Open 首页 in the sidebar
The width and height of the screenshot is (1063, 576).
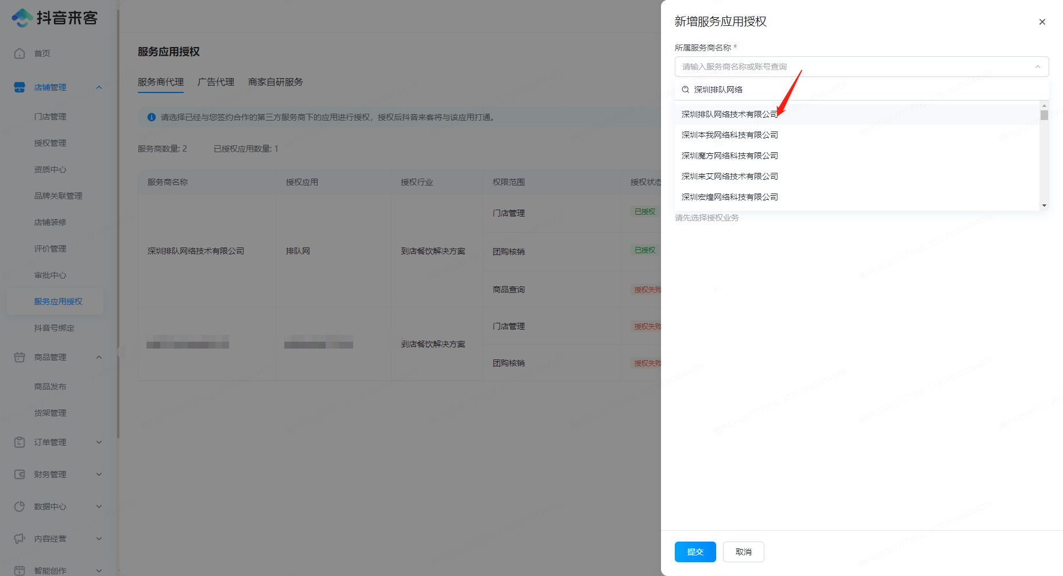click(x=42, y=53)
